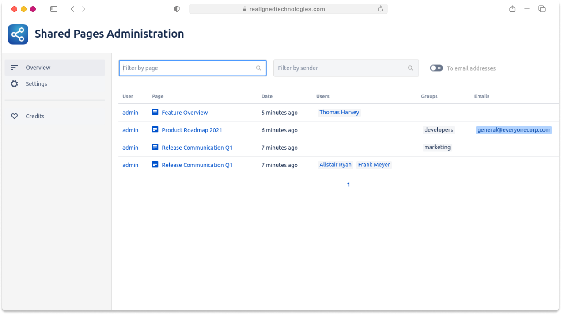Click the browser privacy shield icon

tap(177, 8)
